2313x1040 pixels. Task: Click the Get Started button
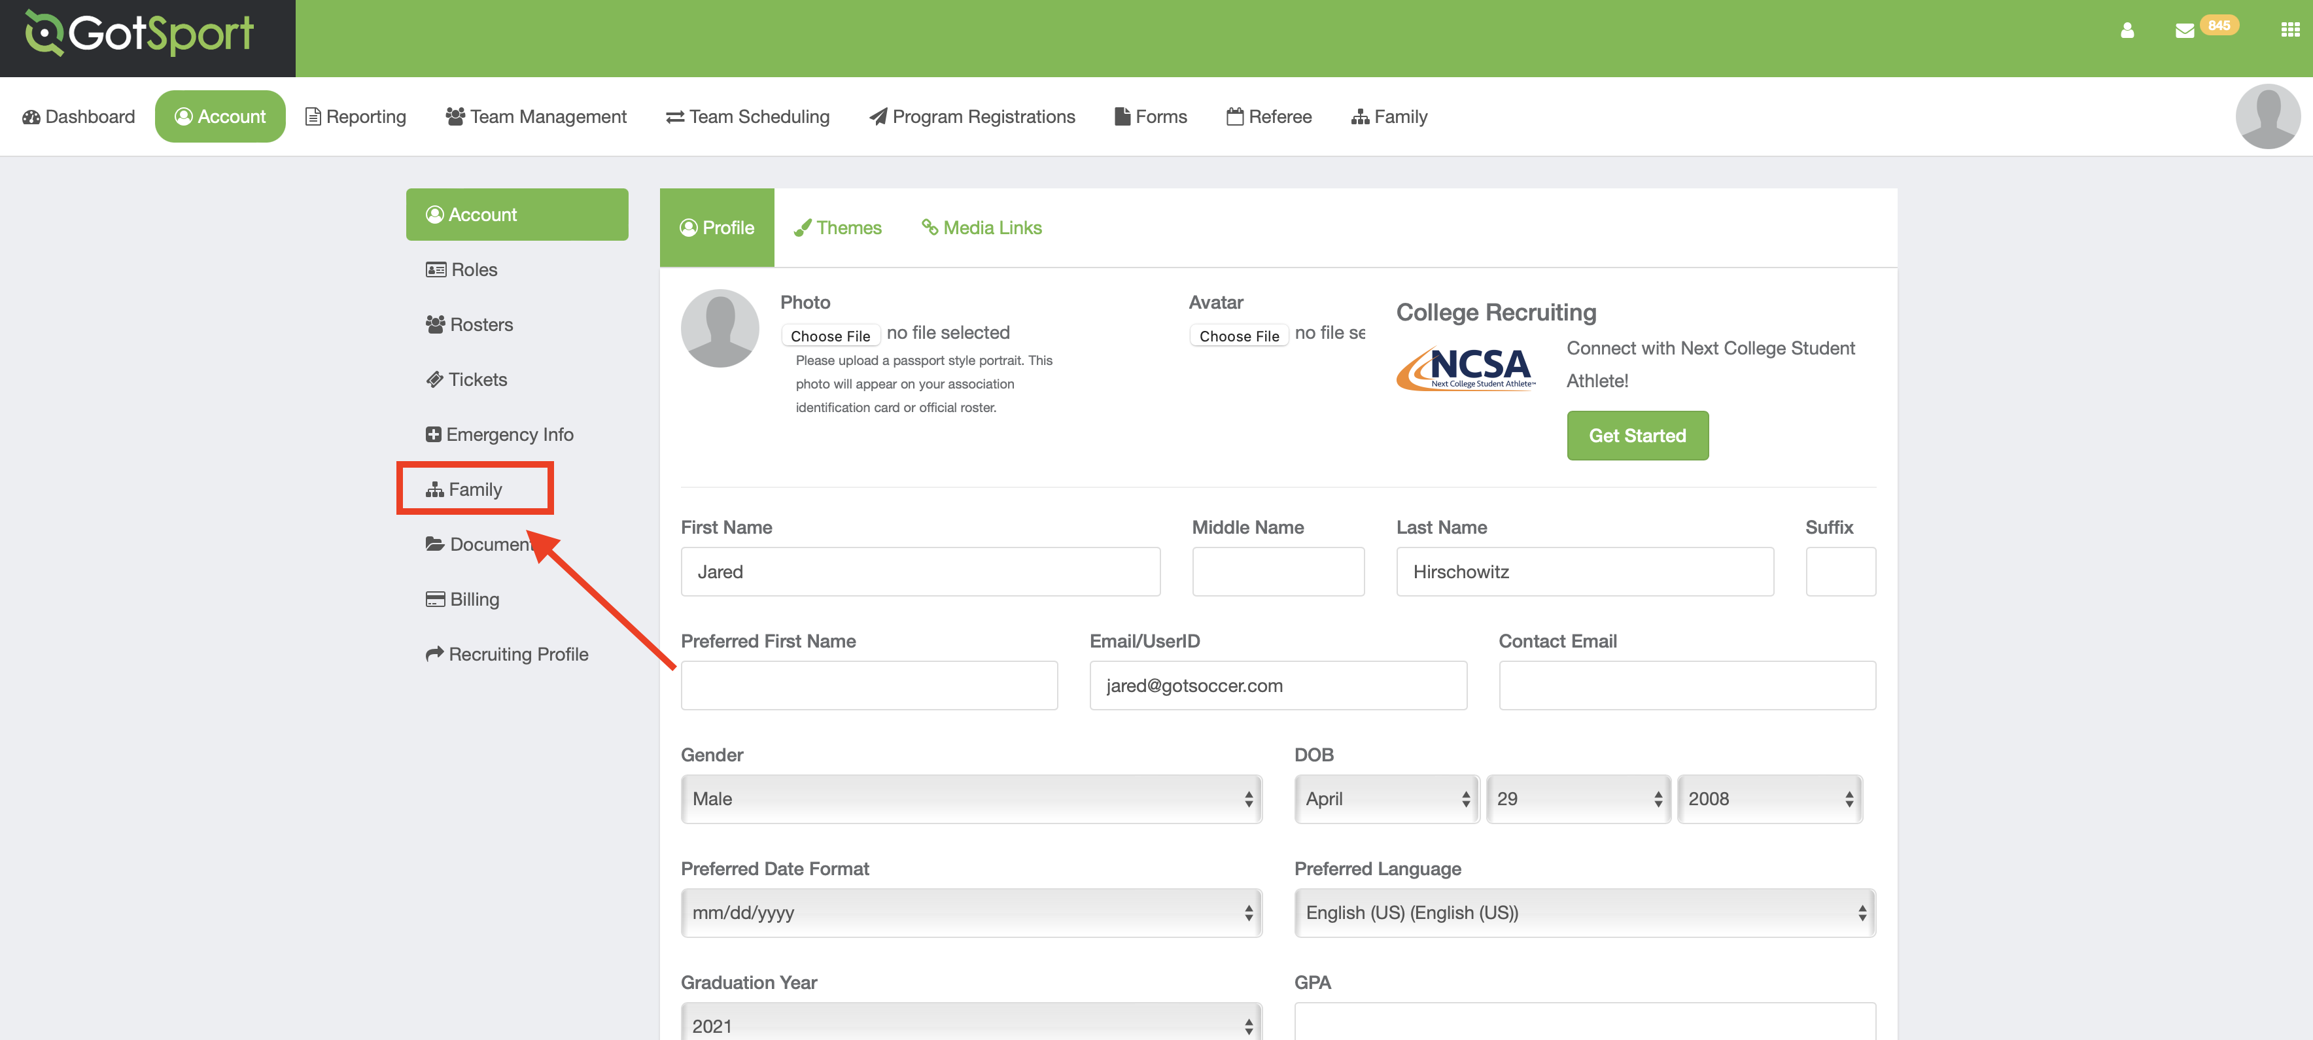tap(1637, 436)
